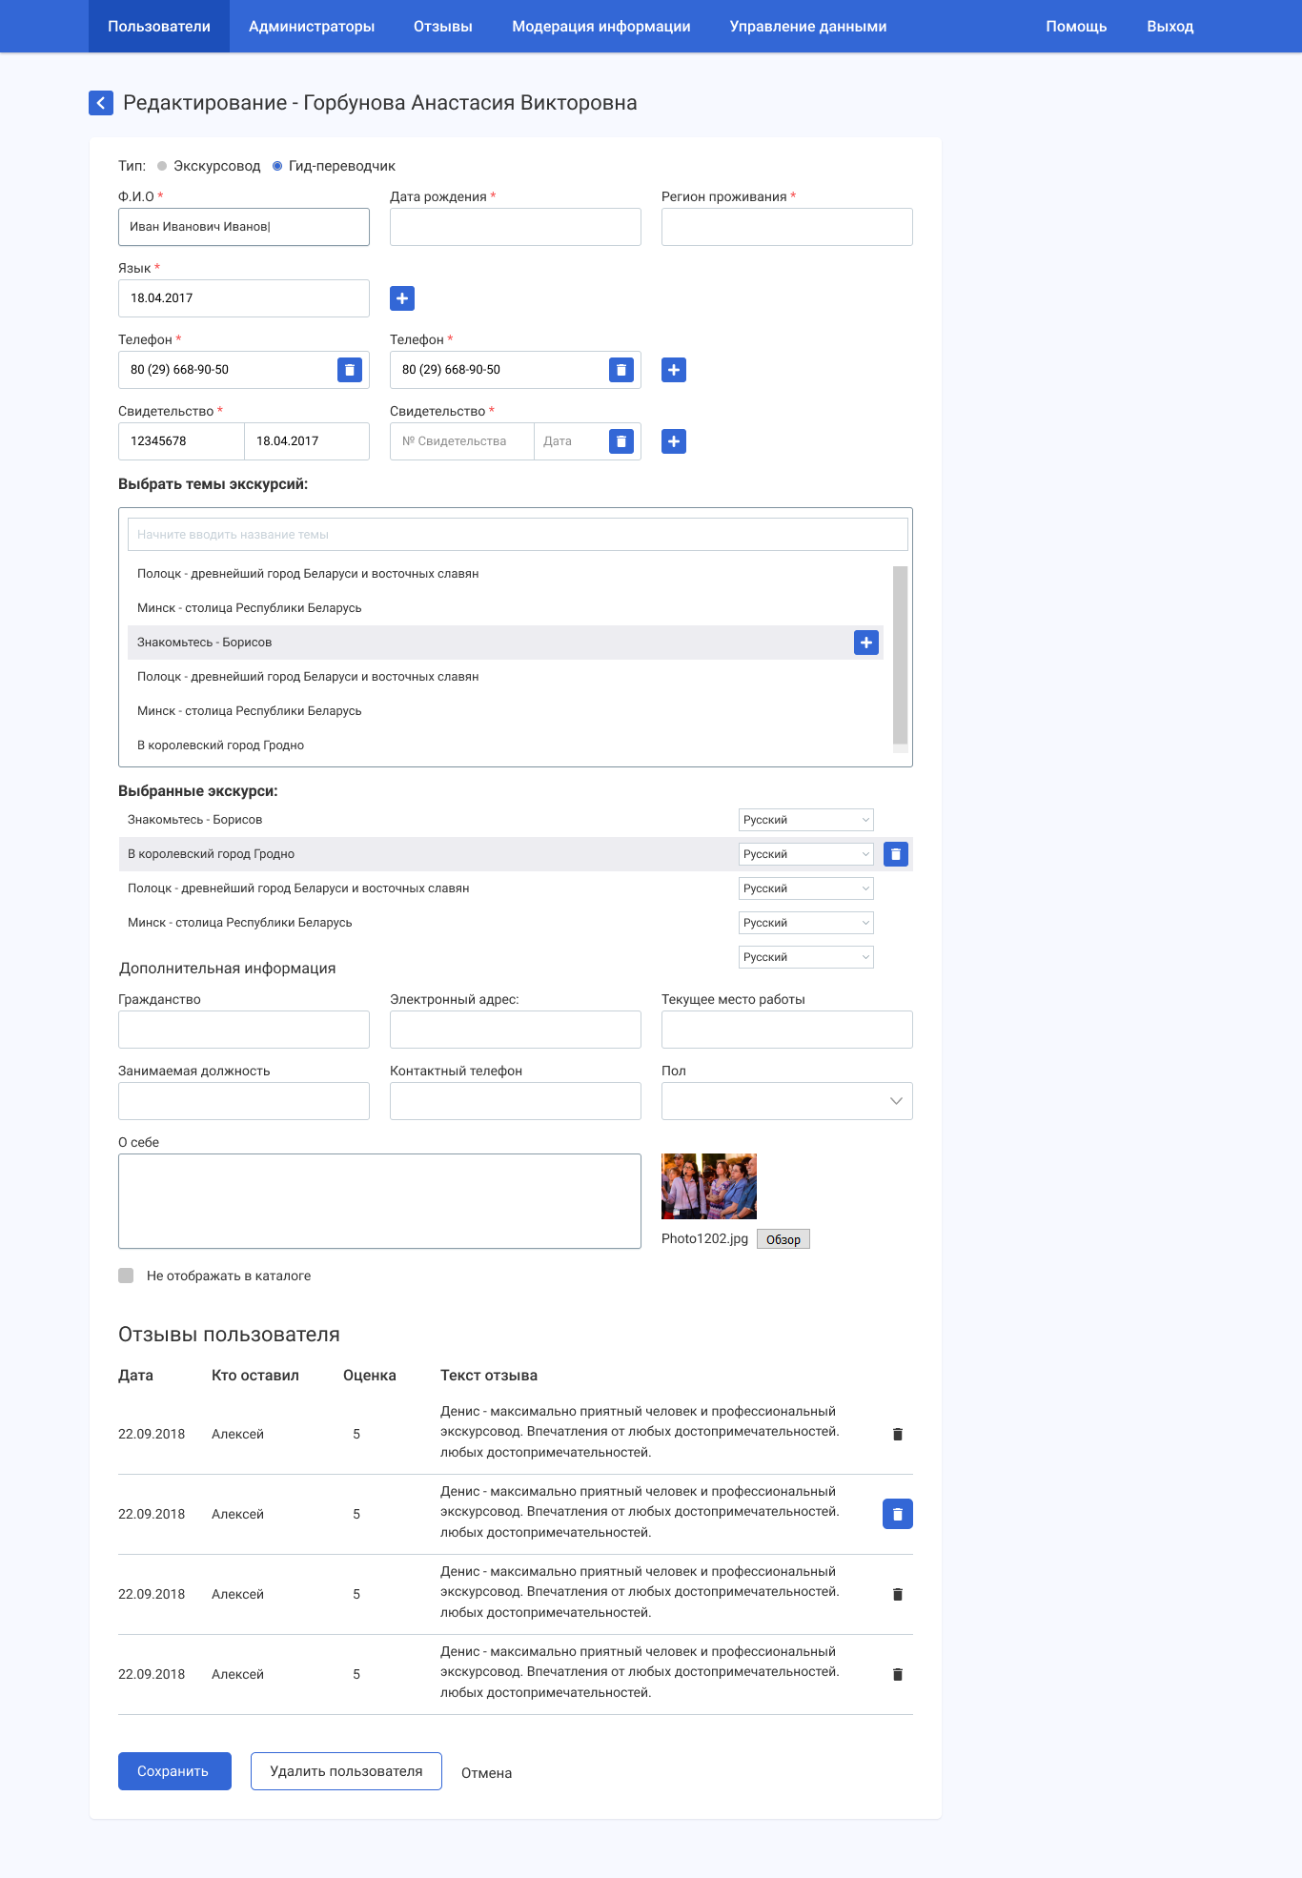This screenshot has height=1878, width=1302.
Task: Remove В королевский город Гродно from selected excursions
Action: [x=896, y=854]
